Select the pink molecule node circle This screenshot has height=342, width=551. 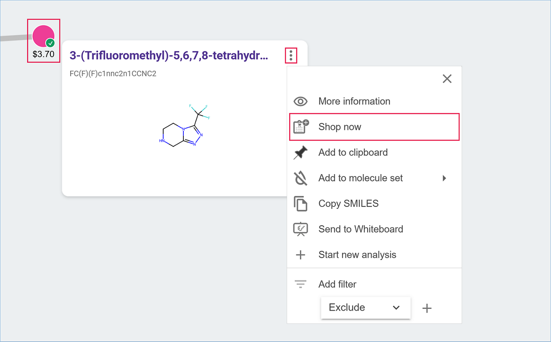(42, 35)
